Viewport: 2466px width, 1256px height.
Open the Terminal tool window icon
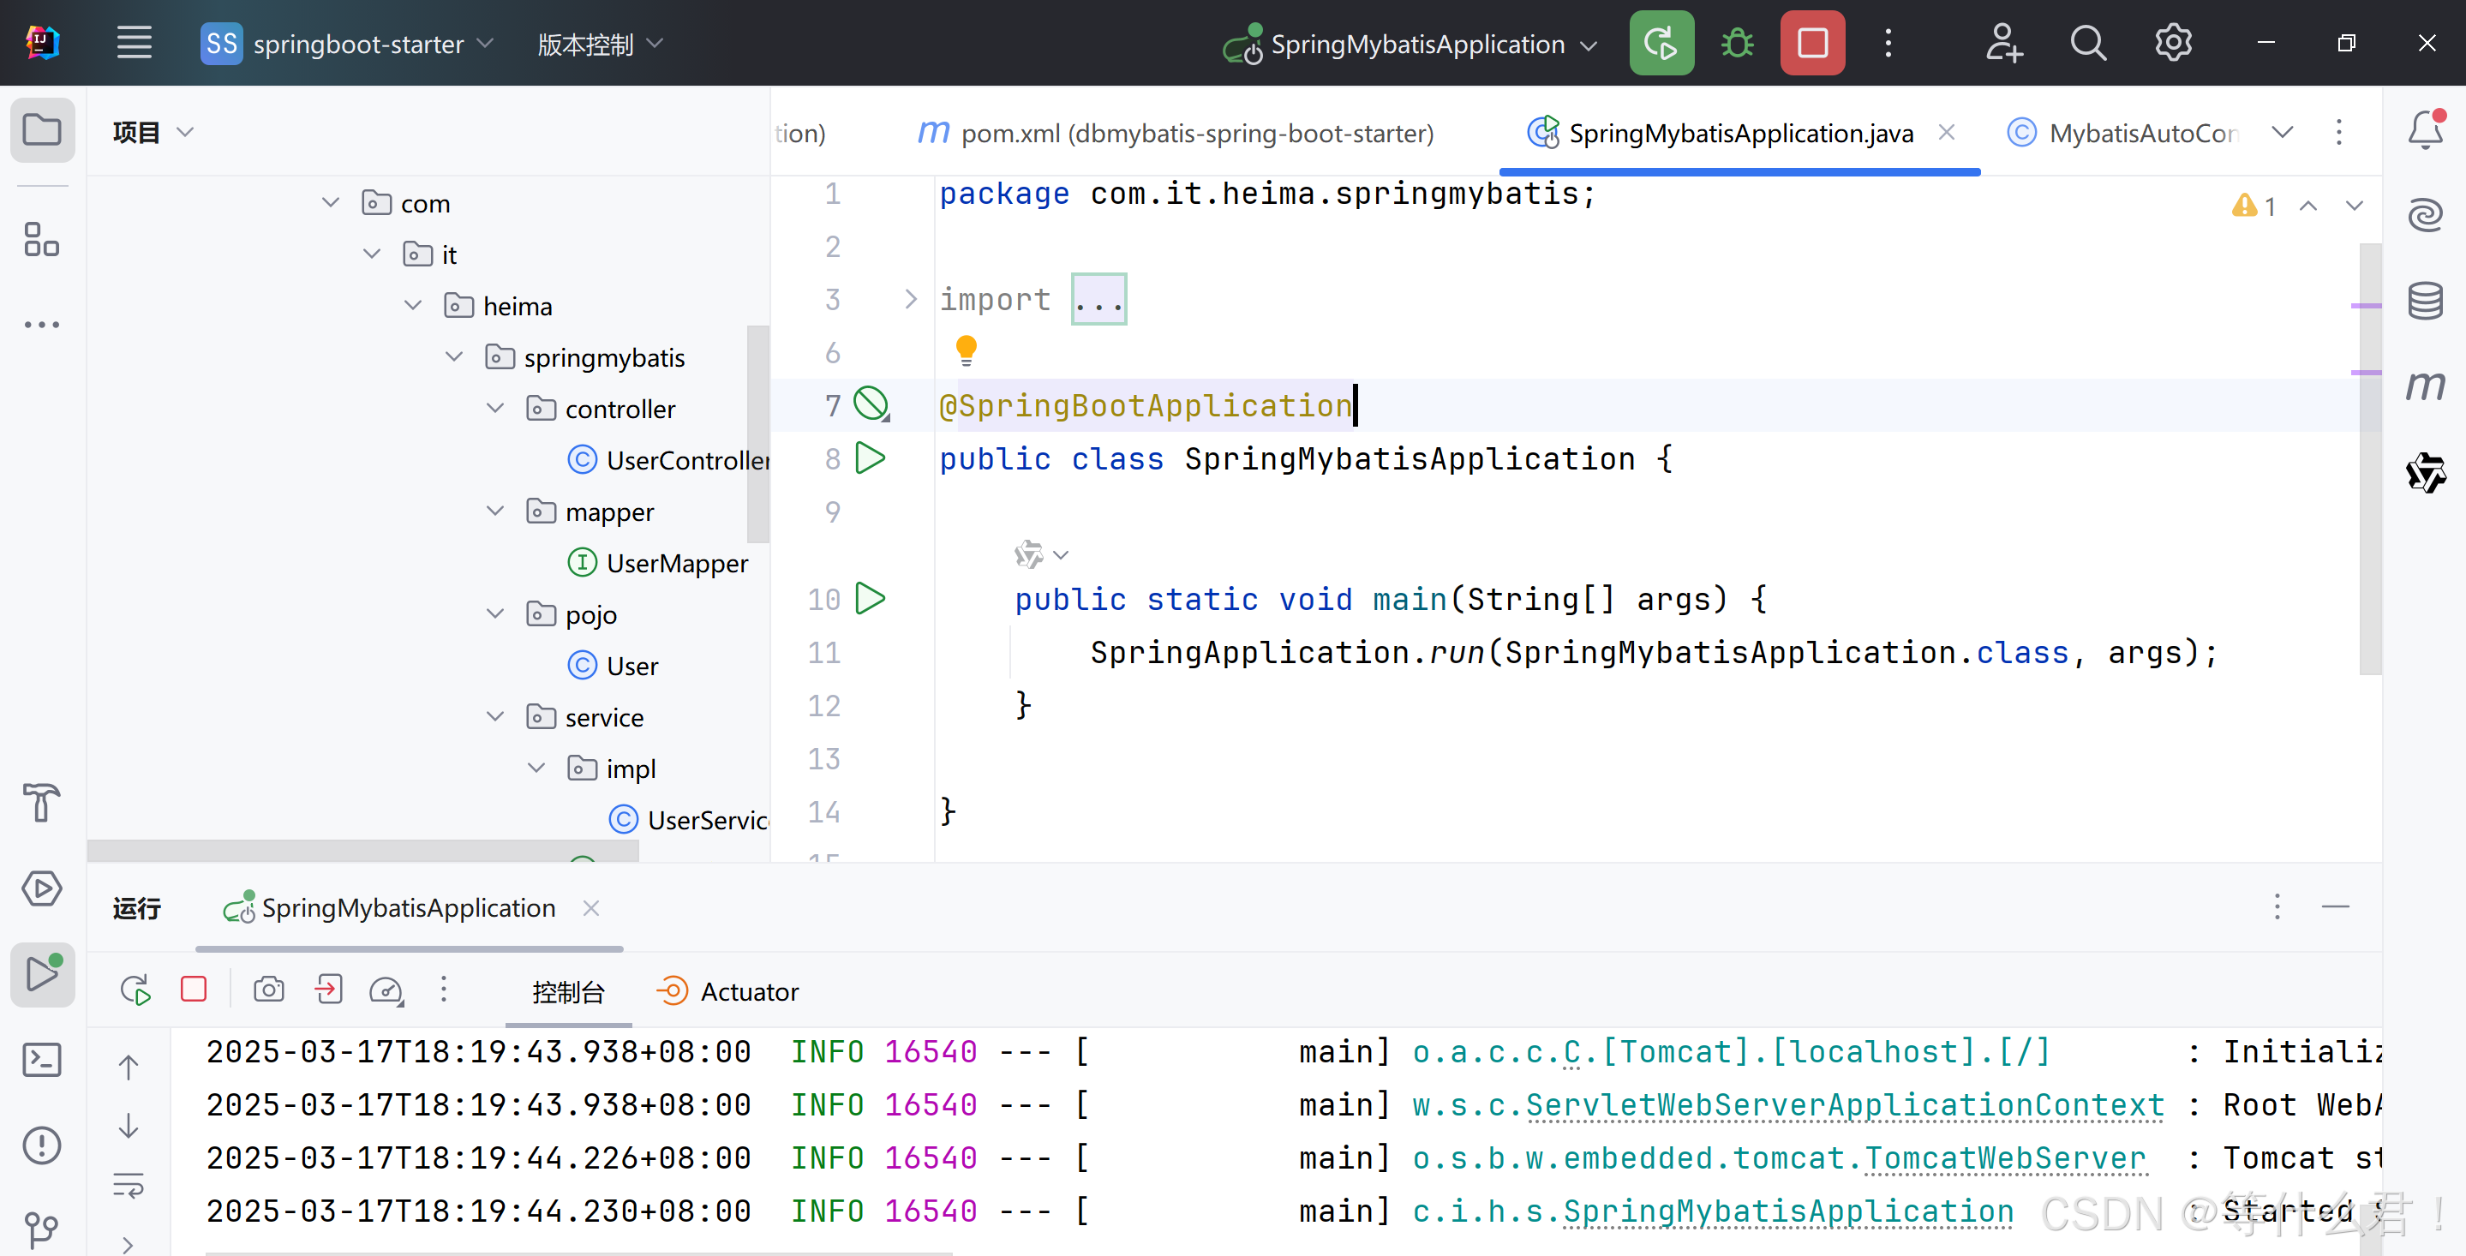(41, 1060)
